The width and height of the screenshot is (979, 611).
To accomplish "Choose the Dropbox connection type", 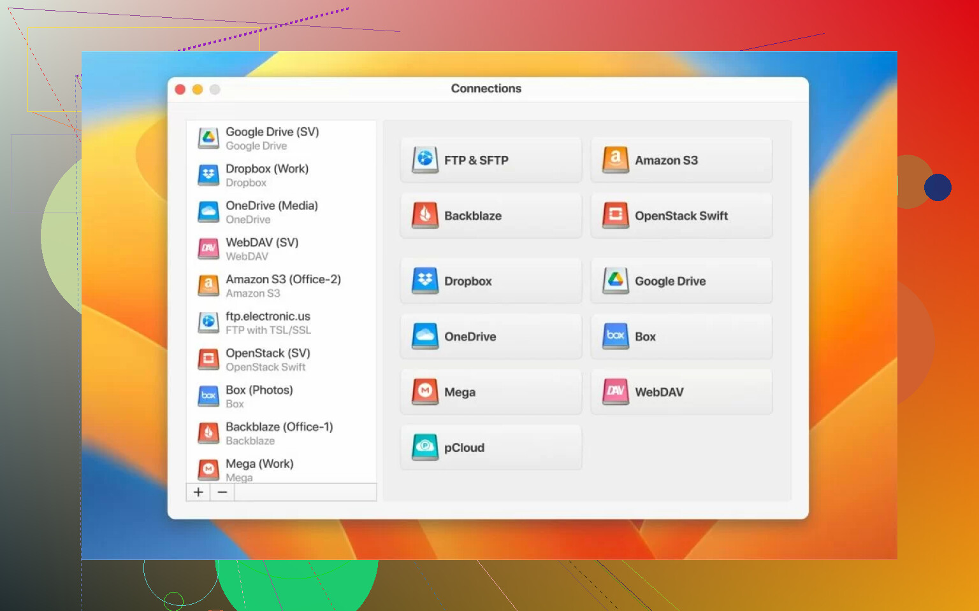I will pyautogui.click(x=491, y=281).
